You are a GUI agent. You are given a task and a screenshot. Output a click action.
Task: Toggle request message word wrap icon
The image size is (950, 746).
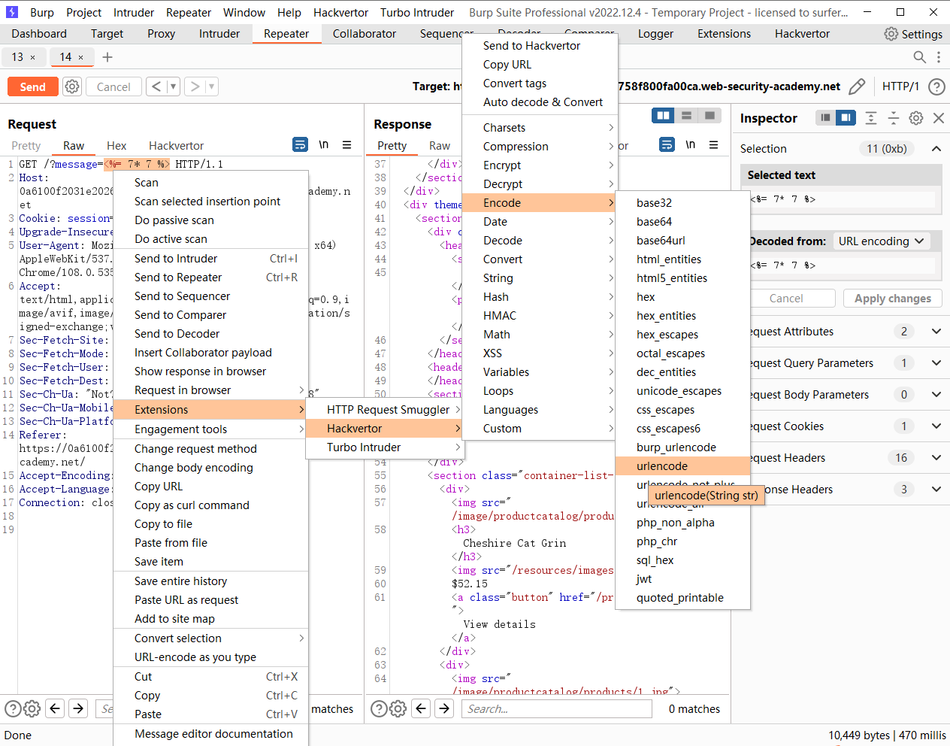tap(300, 144)
